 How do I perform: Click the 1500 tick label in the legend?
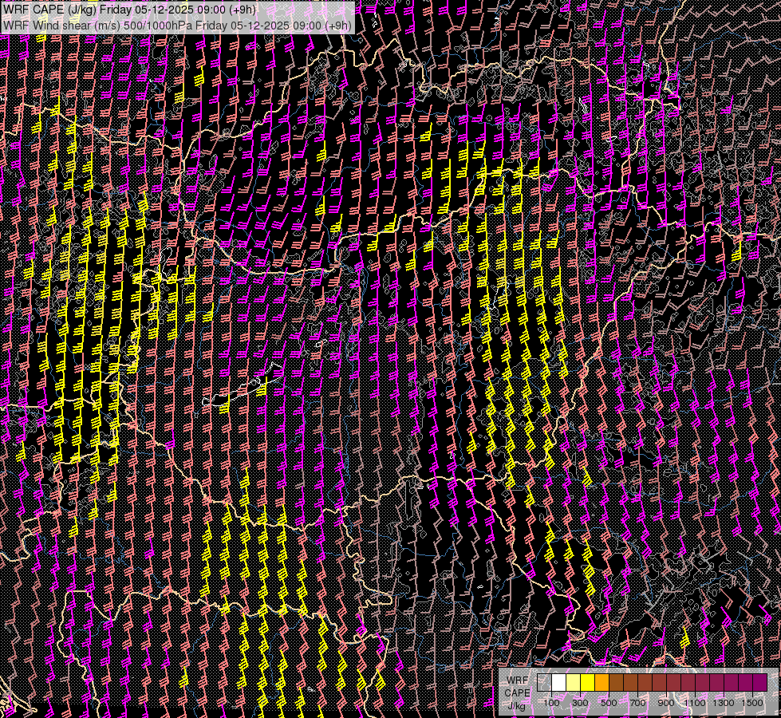coord(752,703)
